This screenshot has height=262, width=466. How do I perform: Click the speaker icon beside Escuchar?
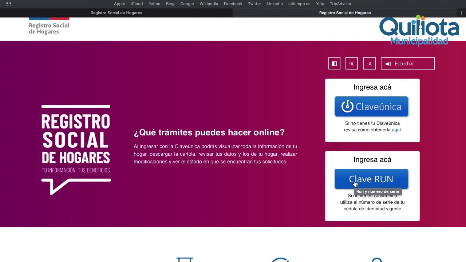(388, 64)
